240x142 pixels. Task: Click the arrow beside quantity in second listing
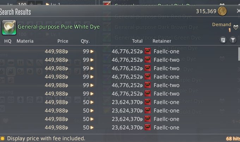[x=92, y=60]
